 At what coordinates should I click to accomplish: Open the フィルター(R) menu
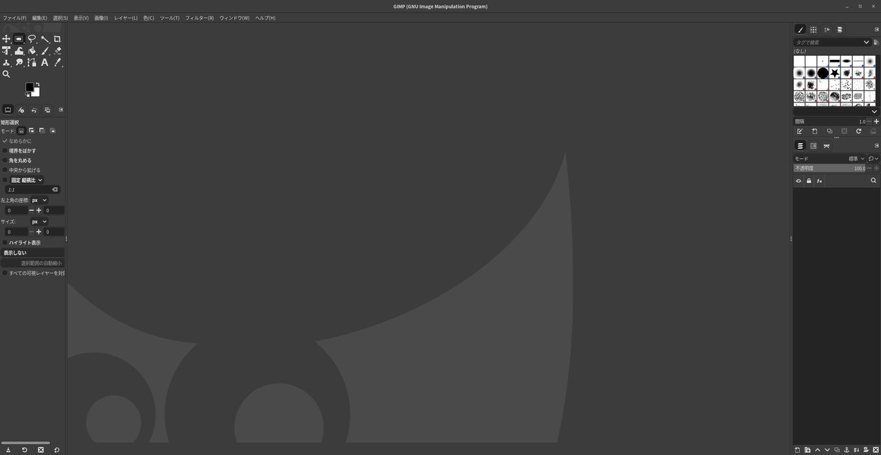click(199, 18)
